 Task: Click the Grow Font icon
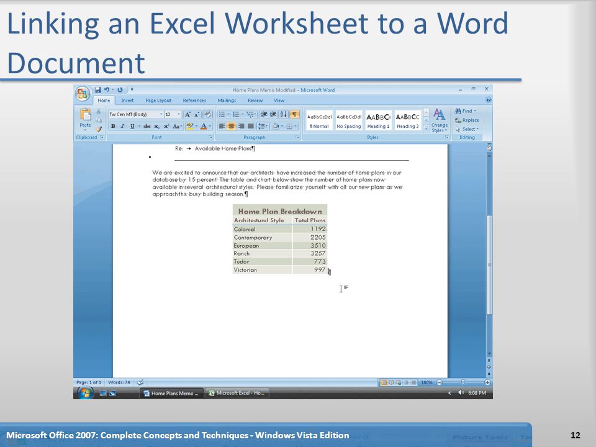tap(187, 114)
